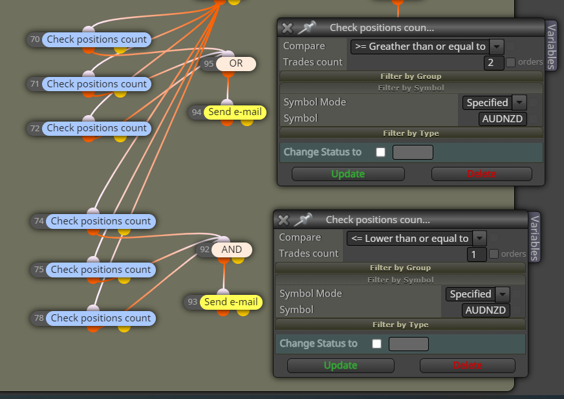Toggle orders checkbox in the upper panel
The width and height of the screenshot is (564, 399).
(510, 62)
